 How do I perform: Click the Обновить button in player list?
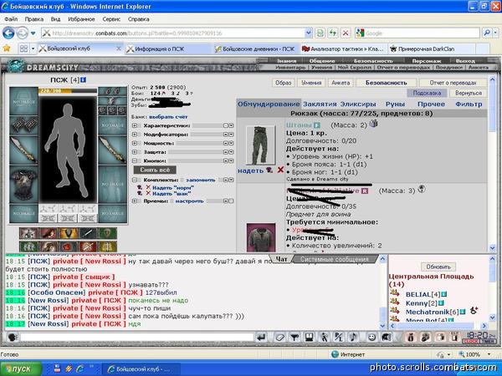(438, 267)
